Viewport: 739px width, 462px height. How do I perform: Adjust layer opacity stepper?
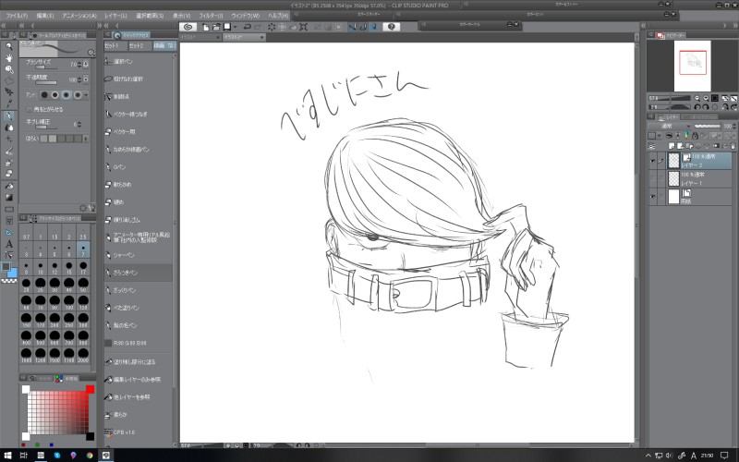point(734,127)
